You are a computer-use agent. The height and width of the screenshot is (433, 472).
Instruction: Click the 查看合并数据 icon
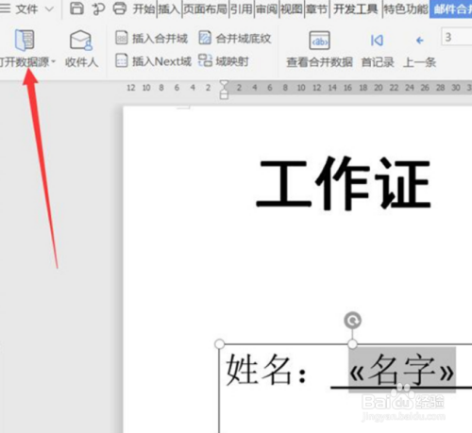tap(319, 41)
